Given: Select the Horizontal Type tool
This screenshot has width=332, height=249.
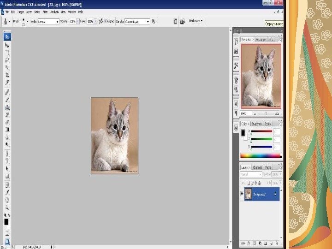Looking at the screenshot, I should point(7,161).
